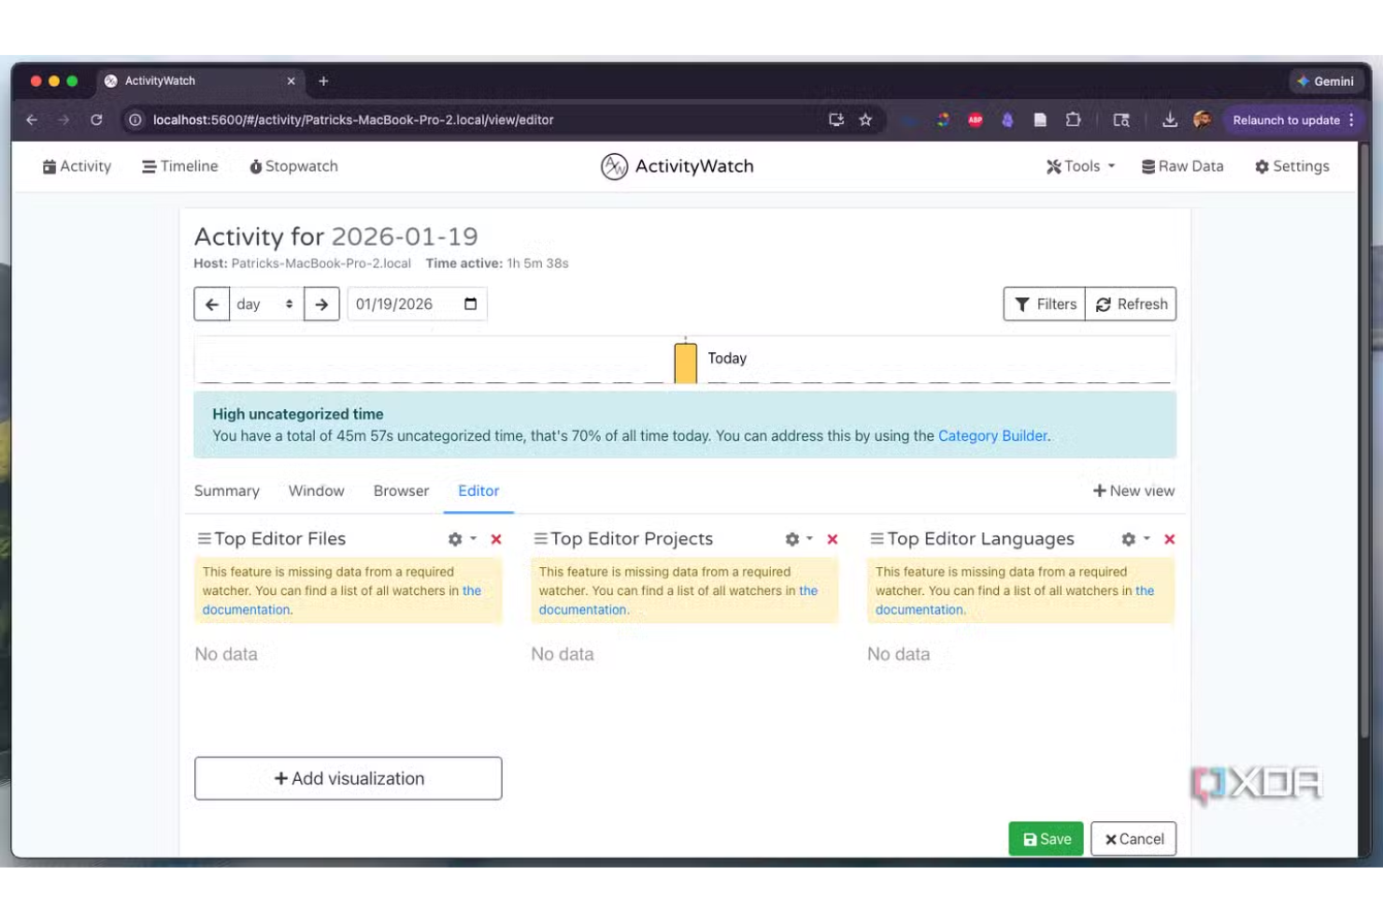Open the Tools dropdown
The width and height of the screenshot is (1383, 922).
click(x=1080, y=166)
